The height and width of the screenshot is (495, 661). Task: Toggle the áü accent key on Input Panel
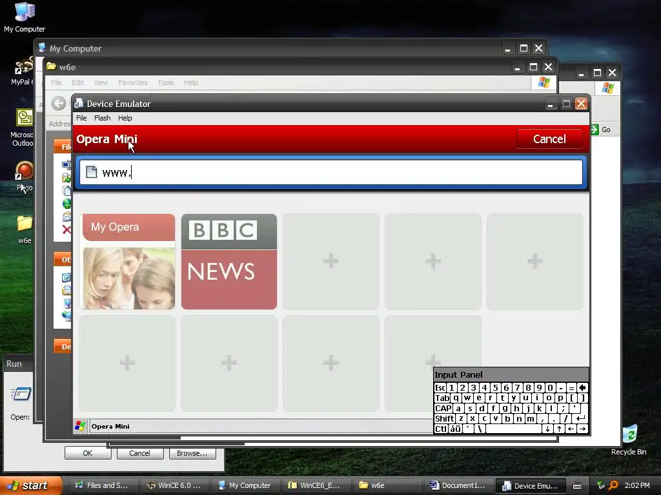[455, 429]
